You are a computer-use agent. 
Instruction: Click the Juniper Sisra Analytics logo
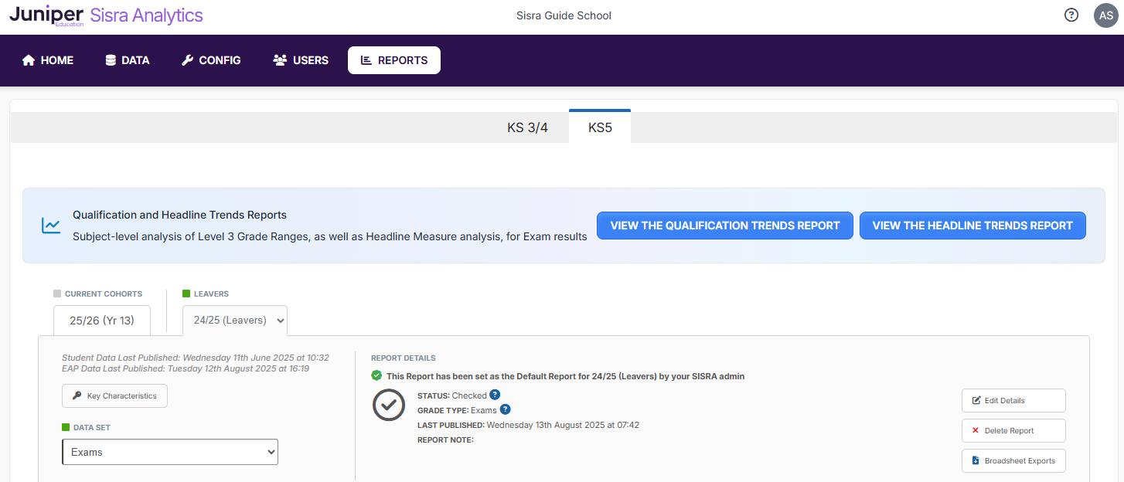[x=106, y=15]
